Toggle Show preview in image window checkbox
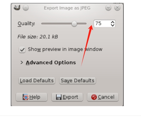This screenshot has height=118, width=141. coord(22,49)
